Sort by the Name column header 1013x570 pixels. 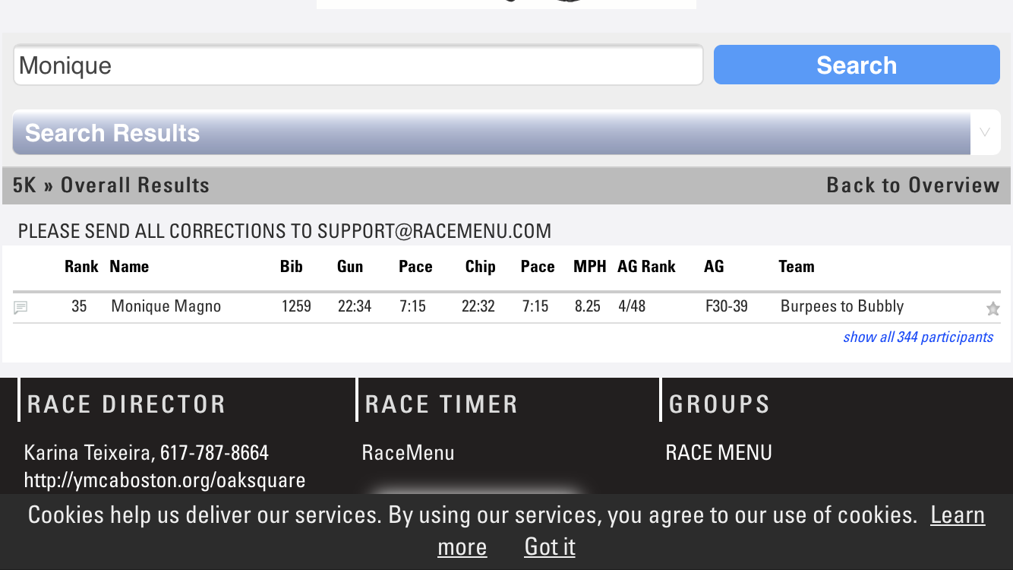click(129, 267)
